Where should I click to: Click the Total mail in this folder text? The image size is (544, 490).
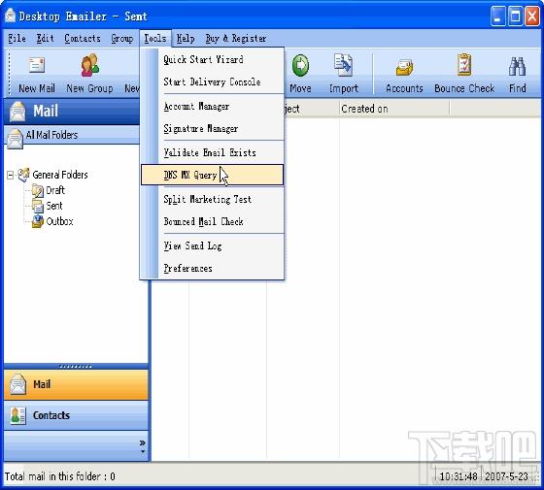point(59,476)
